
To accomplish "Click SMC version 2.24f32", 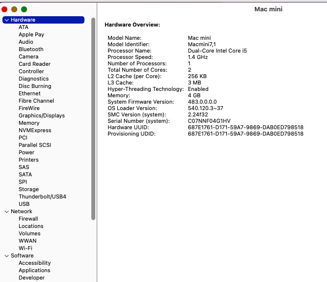I will click(198, 114).
